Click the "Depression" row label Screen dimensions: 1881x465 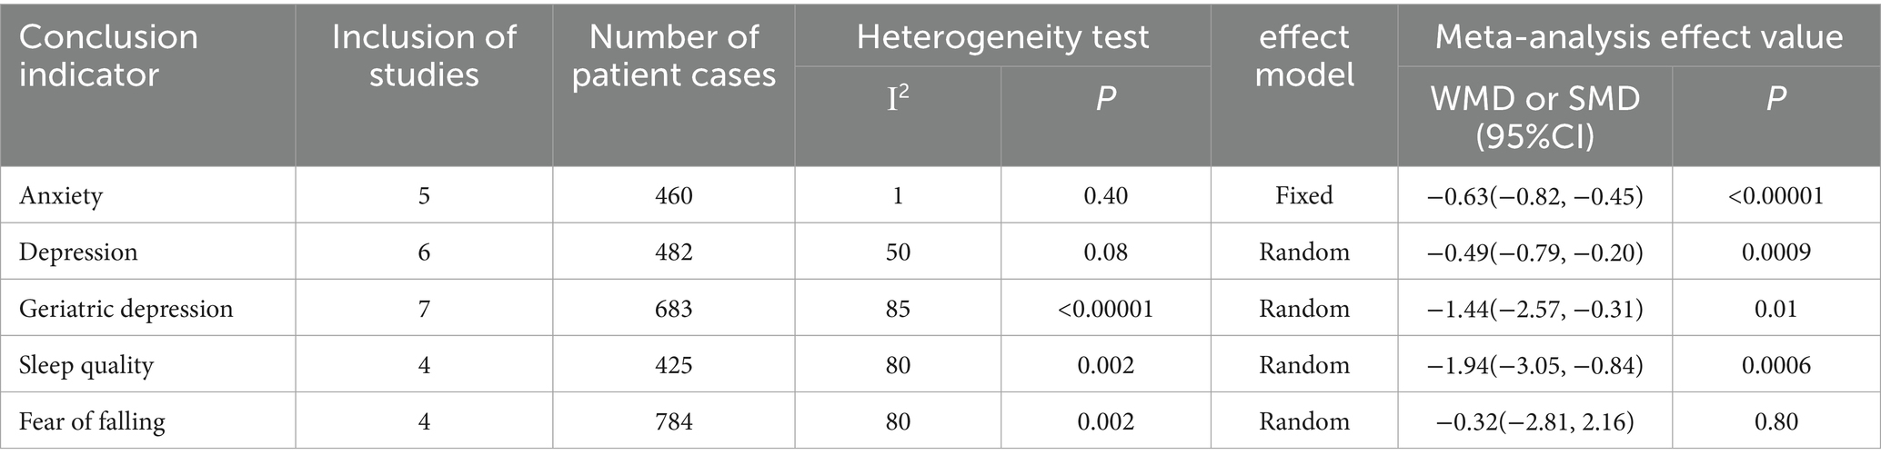(78, 252)
